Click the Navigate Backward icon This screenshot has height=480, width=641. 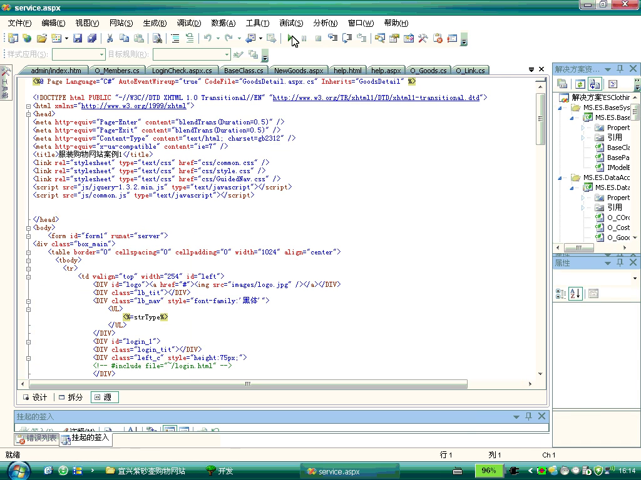250,38
